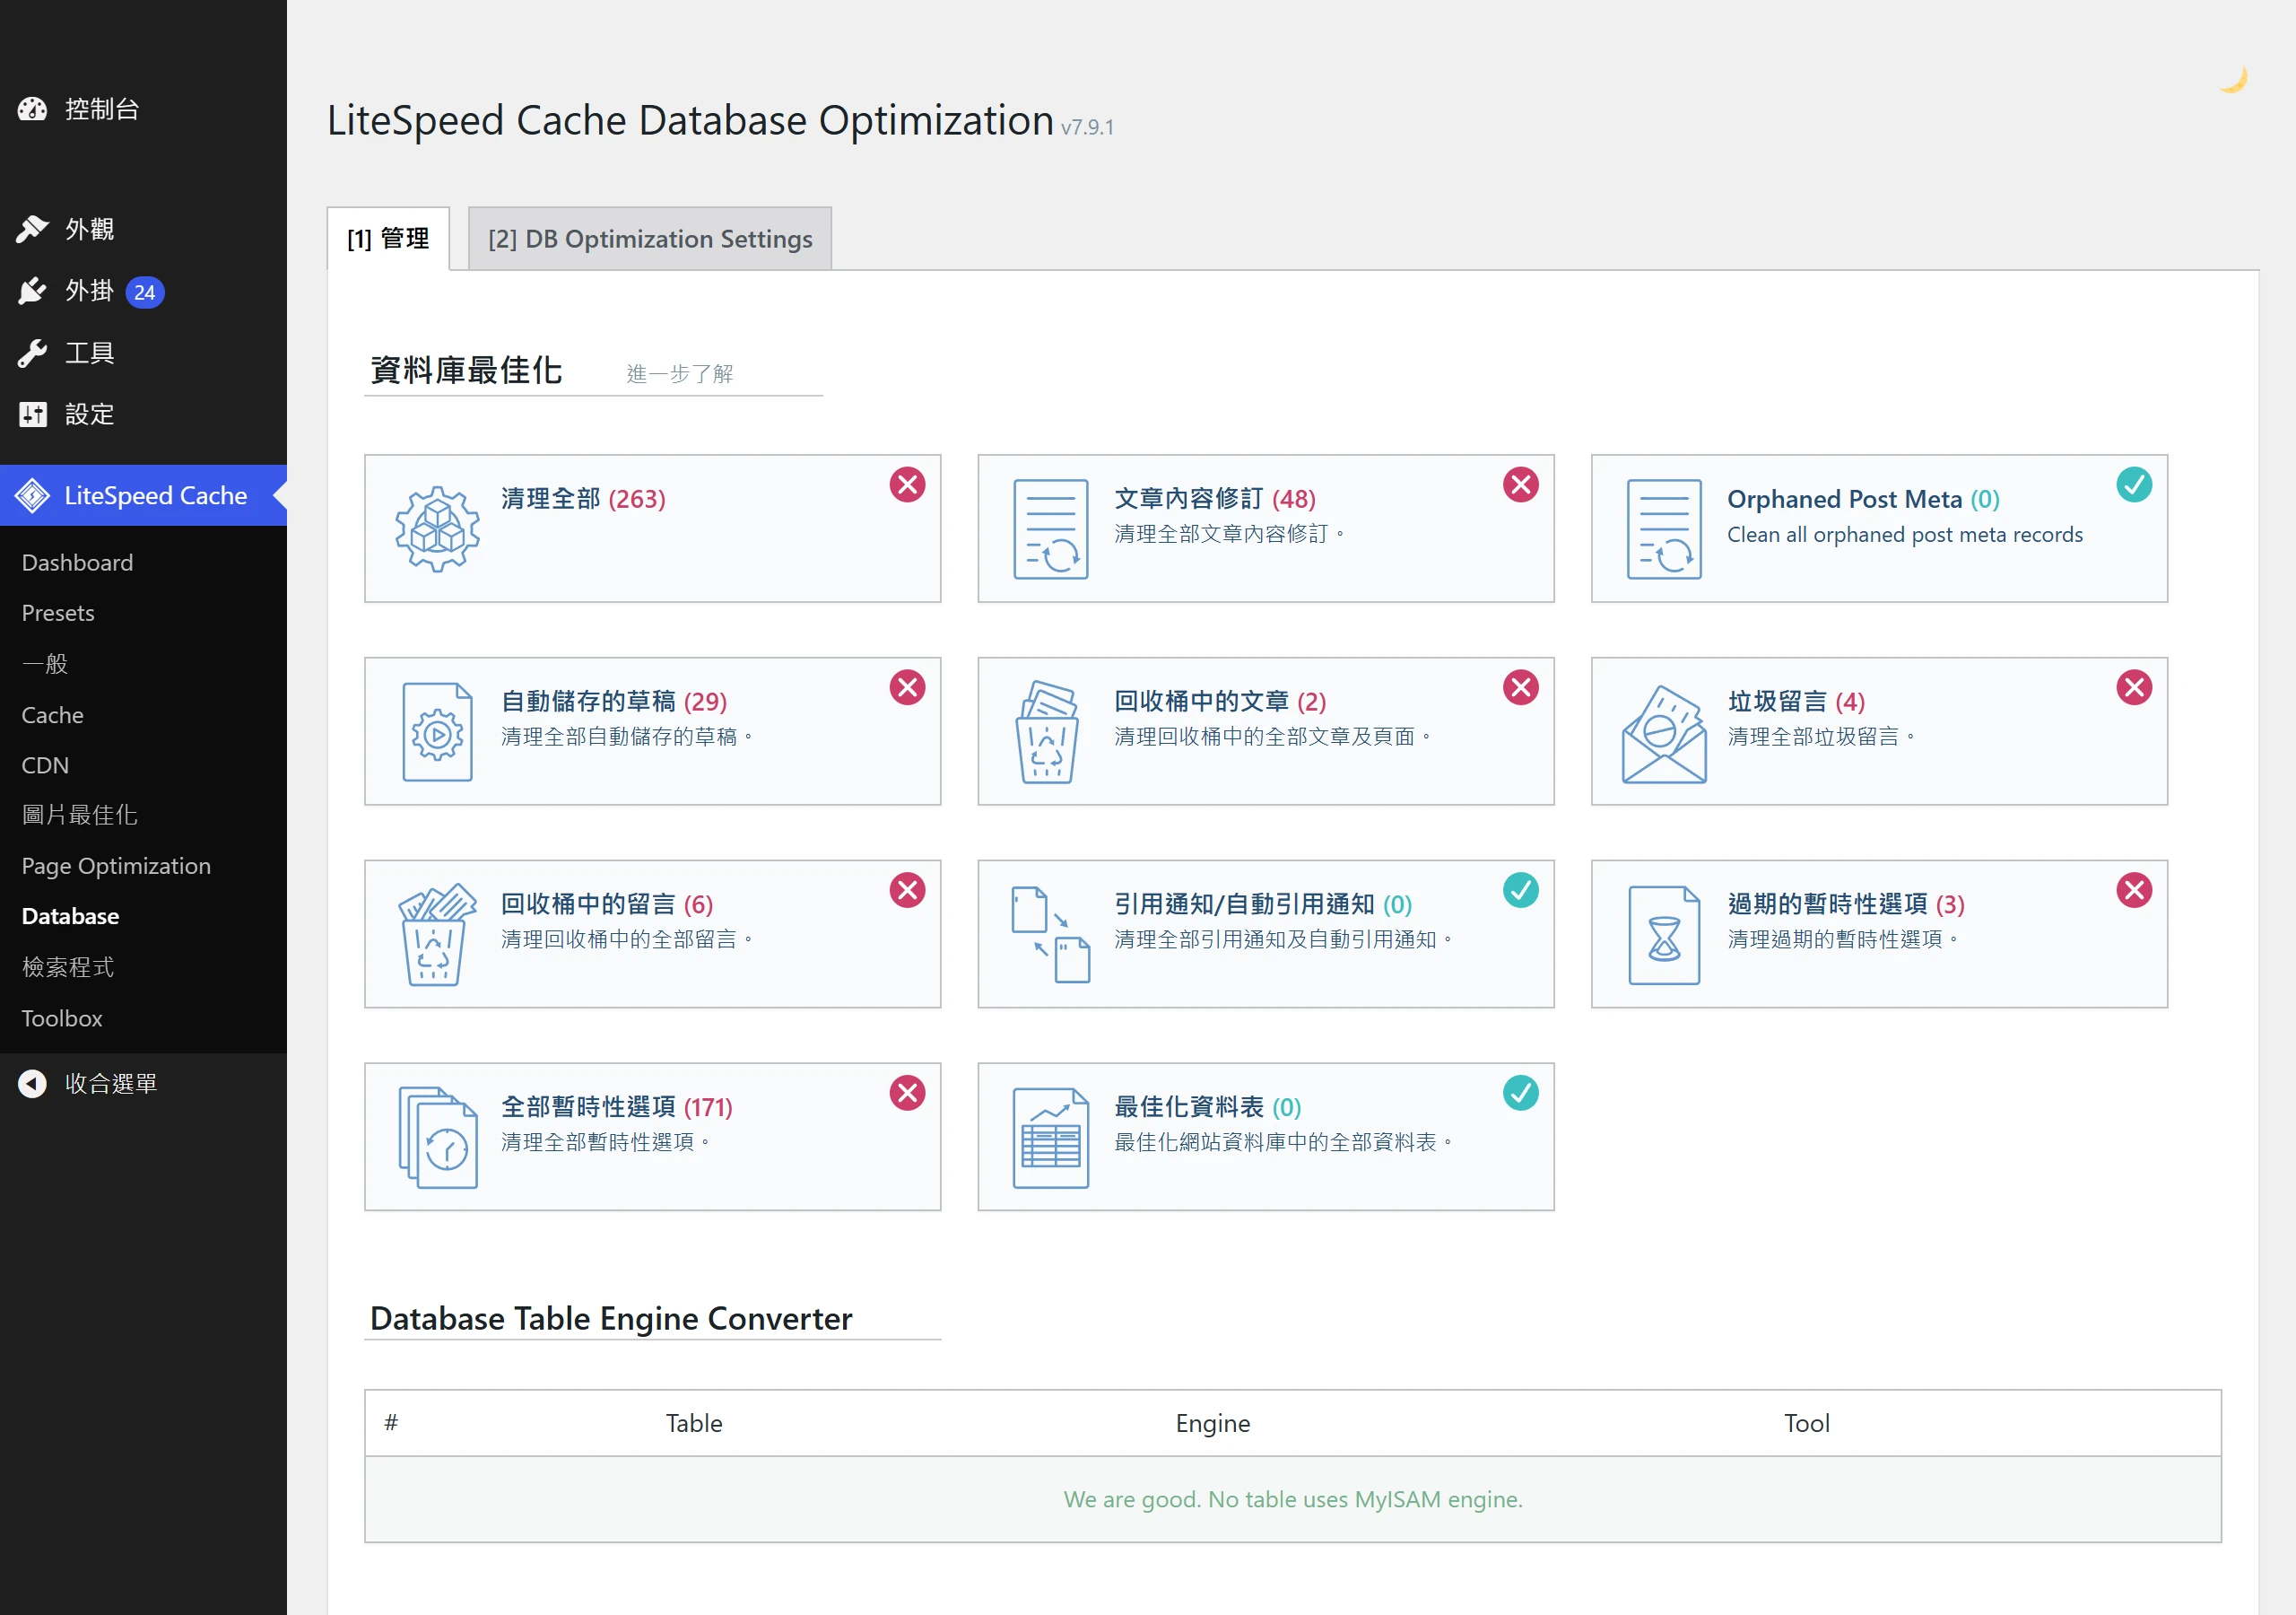Click the 設定 settings sliders icon

click(32, 415)
